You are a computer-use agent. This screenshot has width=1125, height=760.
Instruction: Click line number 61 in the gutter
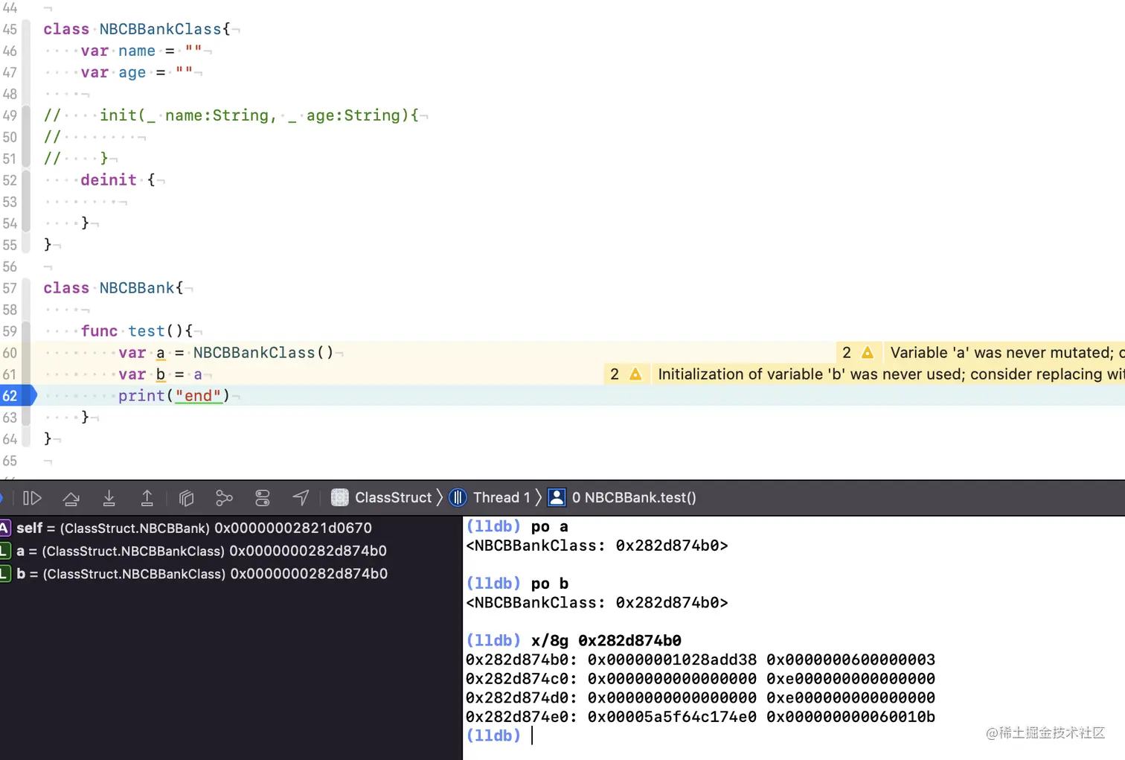(x=10, y=375)
